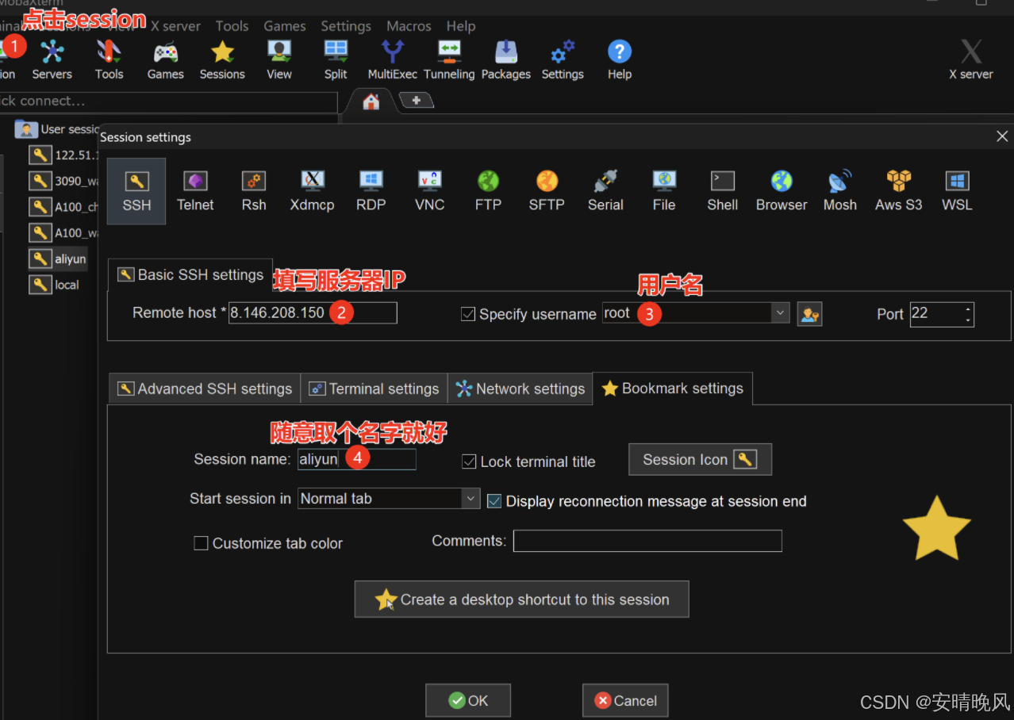Select the FTP session type
This screenshot has height=720, width=1014.
pyautogui.click(x=488, y=191)
